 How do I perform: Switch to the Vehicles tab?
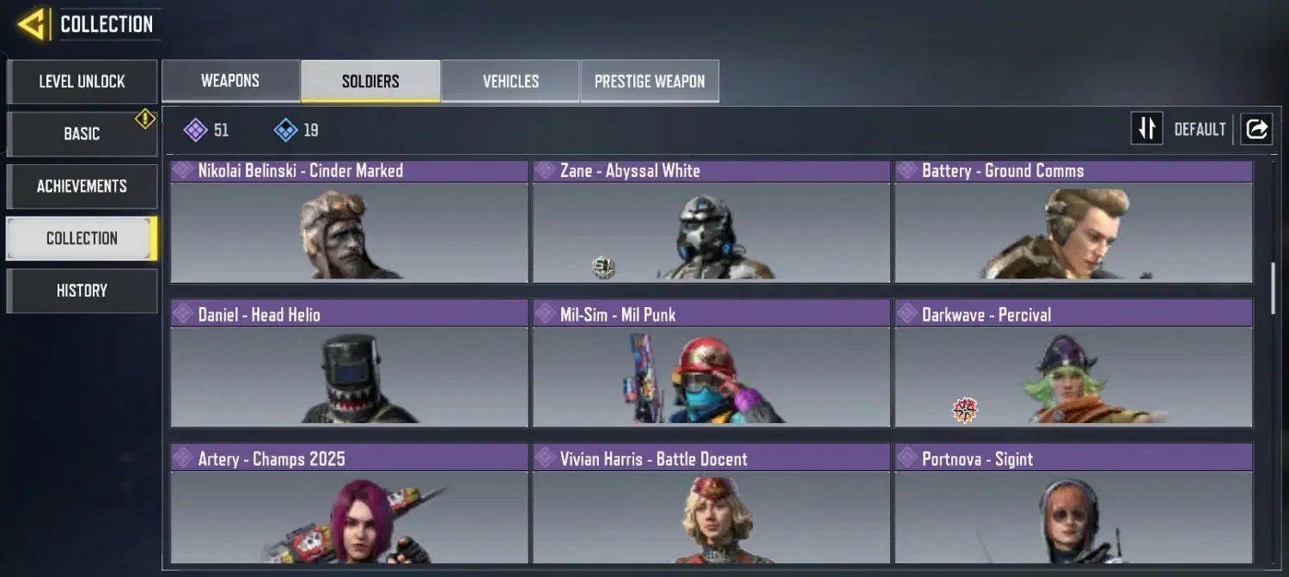pos(510,81)
